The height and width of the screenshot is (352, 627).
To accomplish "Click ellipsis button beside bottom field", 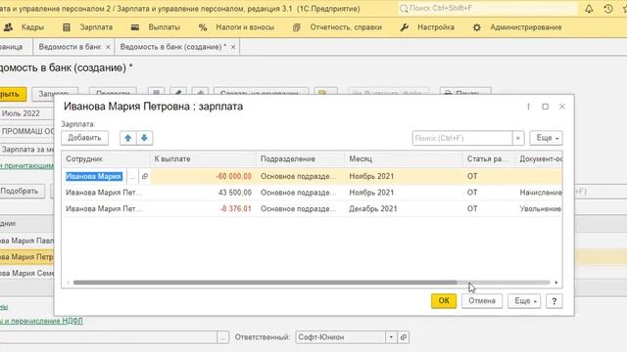I will pos(223,337).
